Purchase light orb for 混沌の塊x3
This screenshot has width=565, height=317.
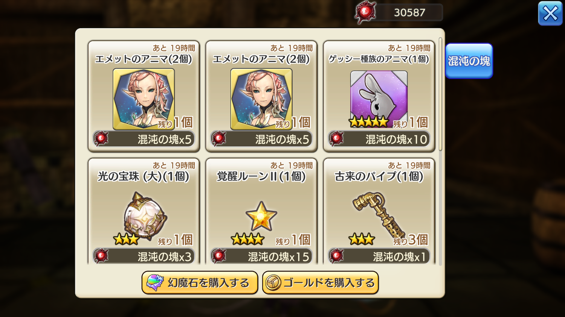pos(144,256)
